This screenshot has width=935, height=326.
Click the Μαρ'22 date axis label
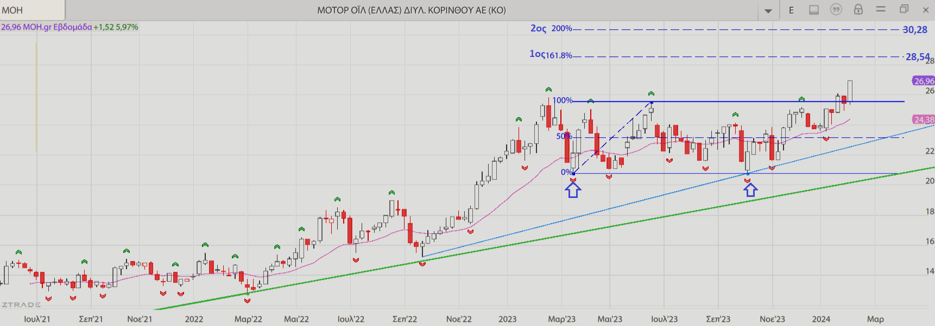pos(248,319)
